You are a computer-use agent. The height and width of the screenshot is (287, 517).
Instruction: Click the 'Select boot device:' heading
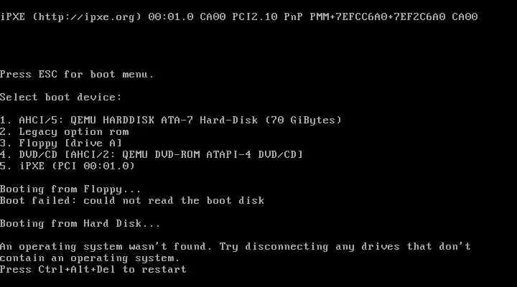point(61,97)
